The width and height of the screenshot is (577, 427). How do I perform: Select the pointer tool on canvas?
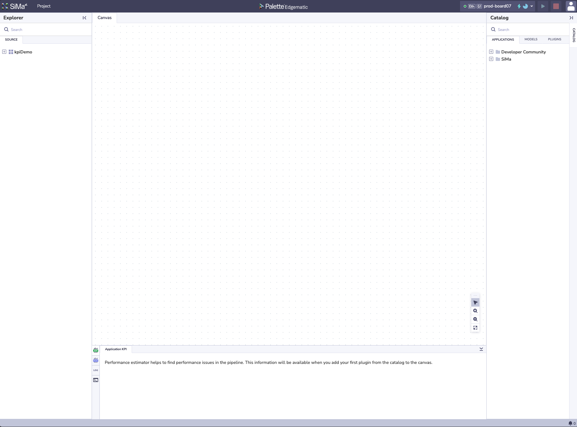point(475,302)
